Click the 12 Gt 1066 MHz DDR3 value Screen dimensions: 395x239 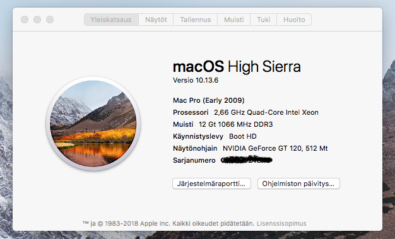click(236, 124)
